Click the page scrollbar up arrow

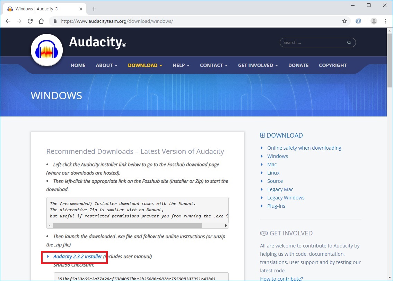click(390, 30)
